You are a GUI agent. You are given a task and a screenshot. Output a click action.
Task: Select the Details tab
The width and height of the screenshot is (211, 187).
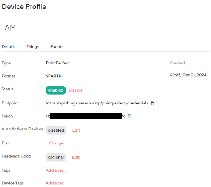8,47
